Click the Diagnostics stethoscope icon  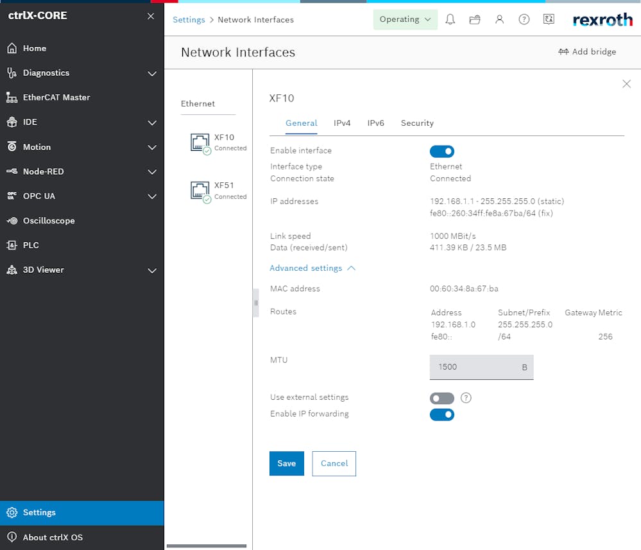coord(12,73)
